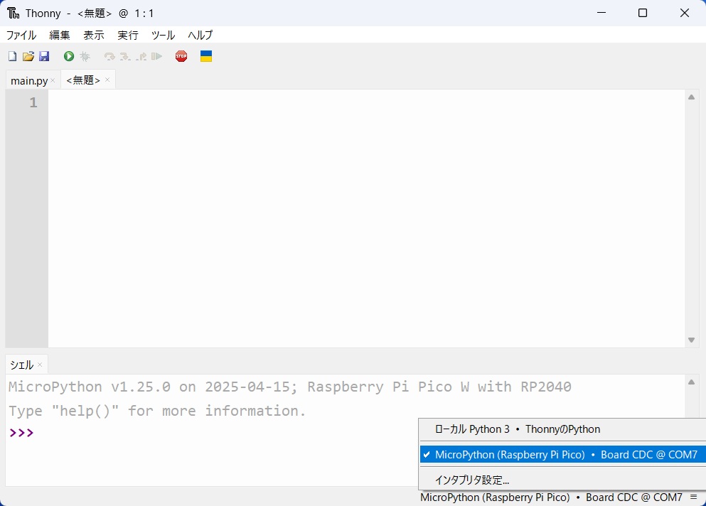Open the ツール menu
The width and height of the screenshot is (706, 506).
[163, 35]
